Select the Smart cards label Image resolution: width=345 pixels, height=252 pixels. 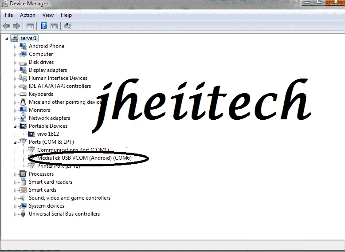coord(43,190)
